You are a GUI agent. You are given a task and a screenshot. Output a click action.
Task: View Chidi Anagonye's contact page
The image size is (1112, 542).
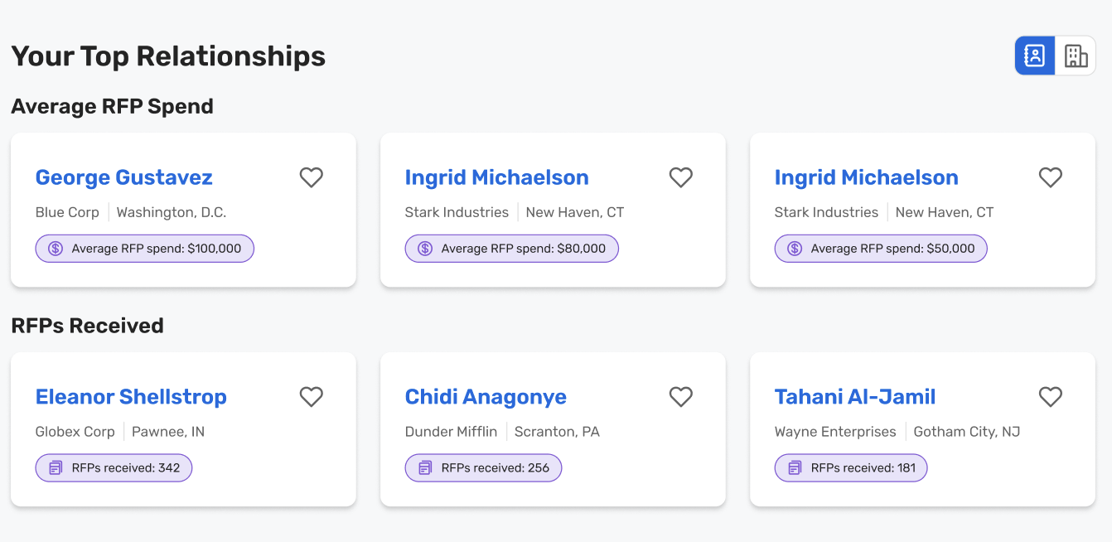[486, 397]
